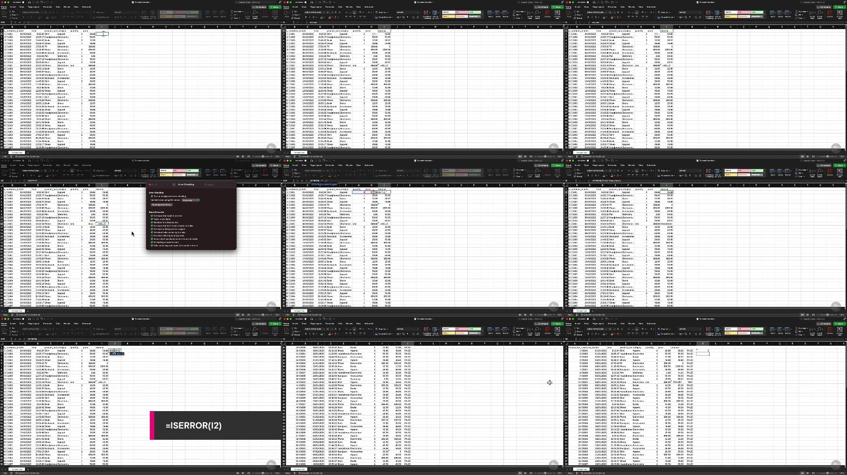
Task: Click Analyze Data in the Error Checking frame ribbon
Action: pyautogui.click(x=275, y=172)
